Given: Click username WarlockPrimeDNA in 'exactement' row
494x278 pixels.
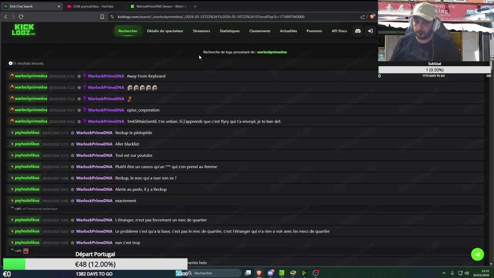Looking at the screenshot, I should pos(94,201).
